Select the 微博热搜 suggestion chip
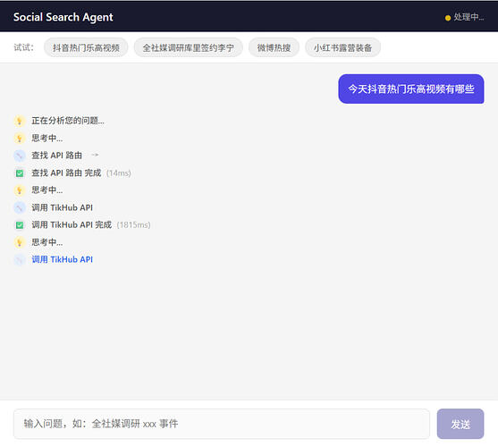The image size is (498, 447). [x=274, y=47]
